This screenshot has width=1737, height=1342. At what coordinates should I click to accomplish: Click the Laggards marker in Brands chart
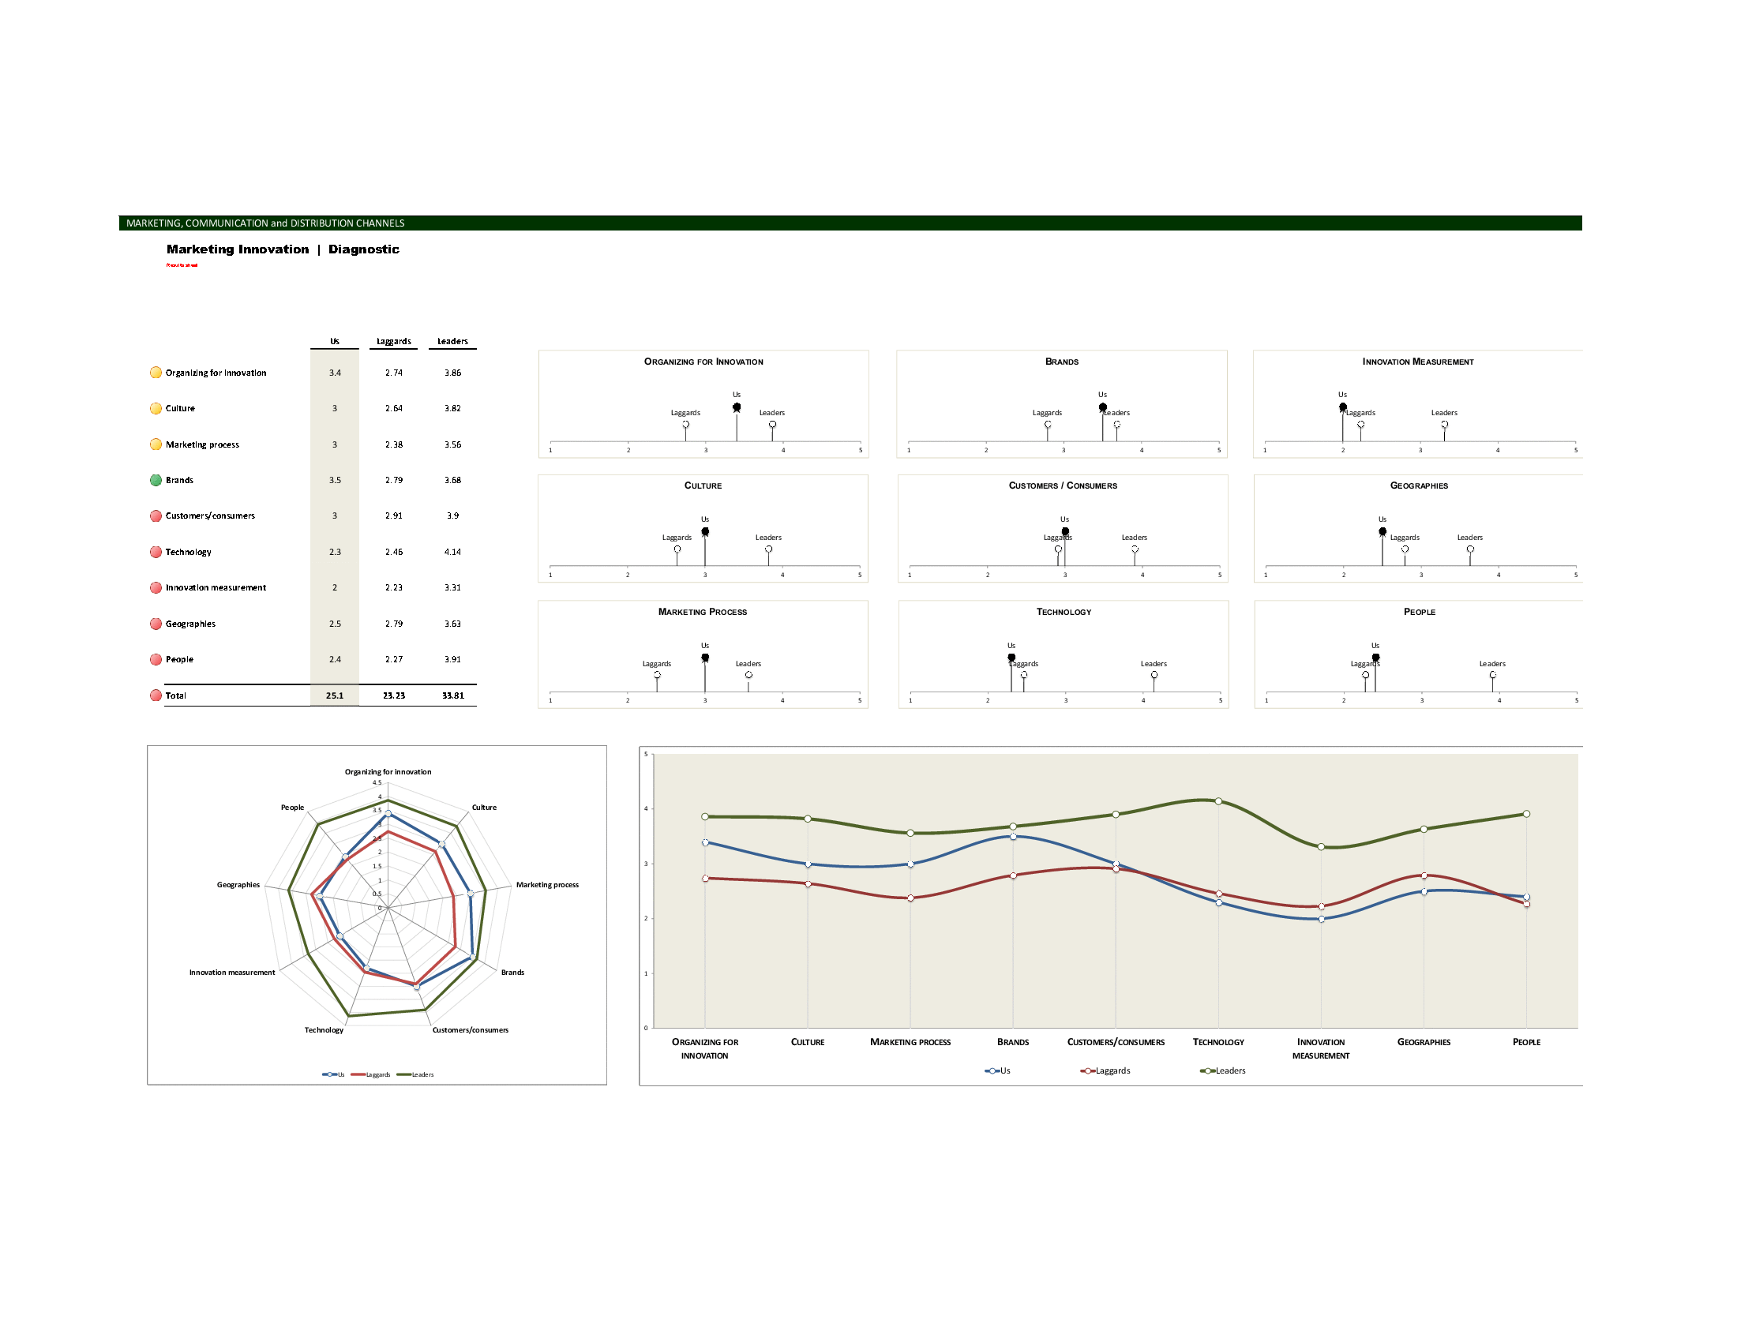[1048, 425]
